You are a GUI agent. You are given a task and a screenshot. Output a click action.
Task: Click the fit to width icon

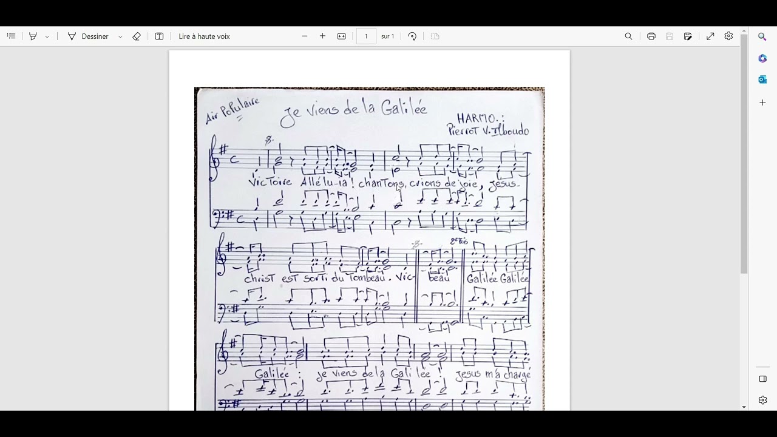click(342, 36)
